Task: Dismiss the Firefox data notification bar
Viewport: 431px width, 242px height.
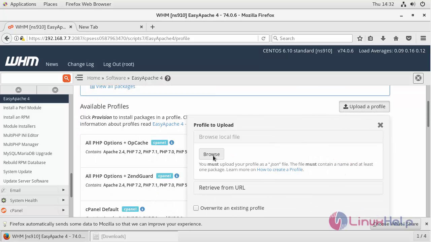Action: tap(426, 224)
